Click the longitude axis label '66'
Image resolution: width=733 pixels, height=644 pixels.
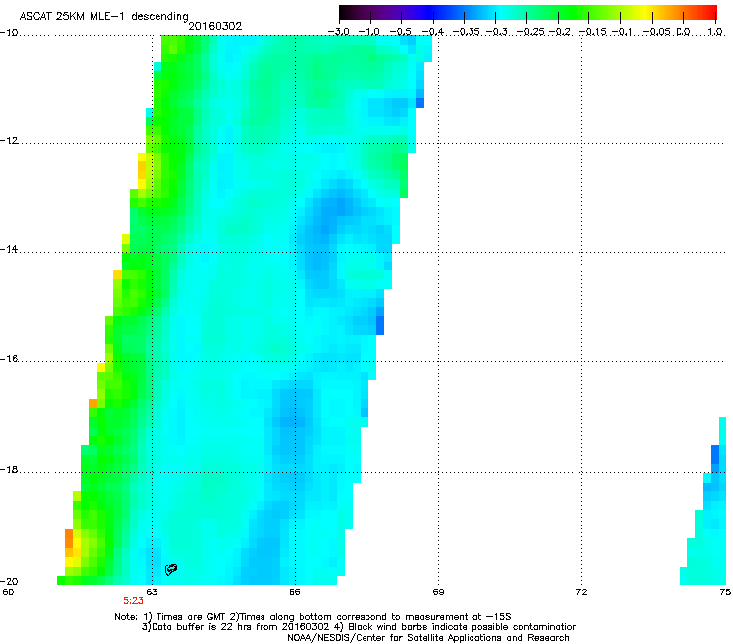coord(294,592)
